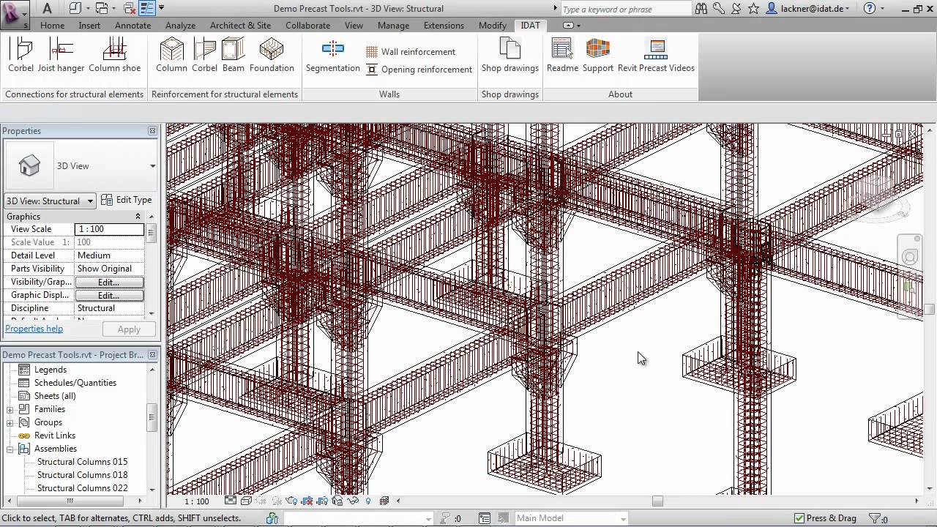Choose Opening reinforcement tool

point(419,70)
